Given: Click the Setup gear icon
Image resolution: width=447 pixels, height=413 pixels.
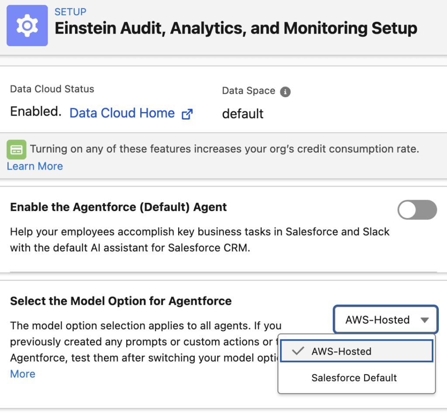Looking at the screenshot, I should (27, 26).
